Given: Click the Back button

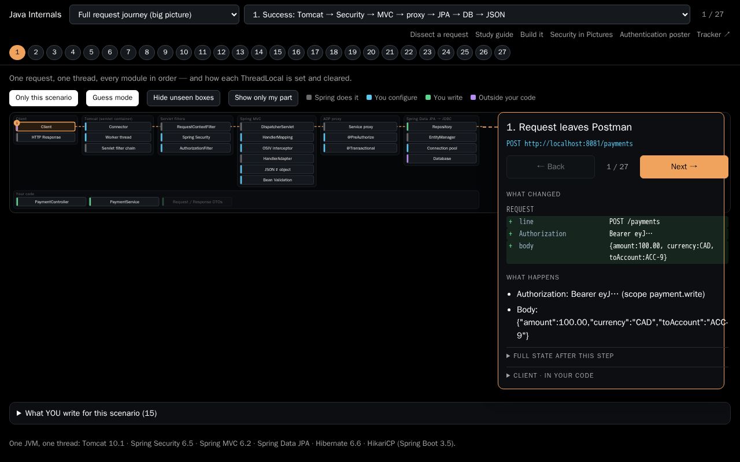Looking at the screenshot, I should click(x=550, y=167).
